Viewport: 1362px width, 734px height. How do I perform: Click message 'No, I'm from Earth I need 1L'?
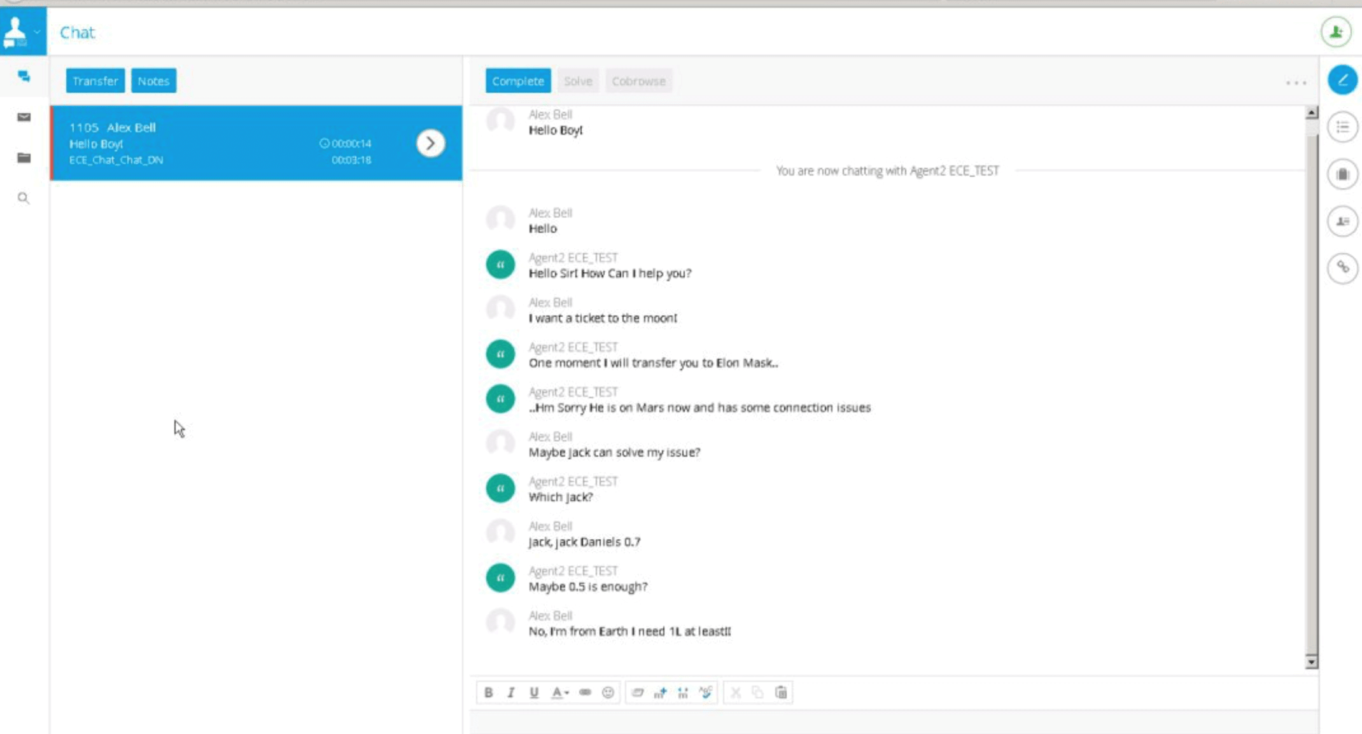tap(629, 632)
